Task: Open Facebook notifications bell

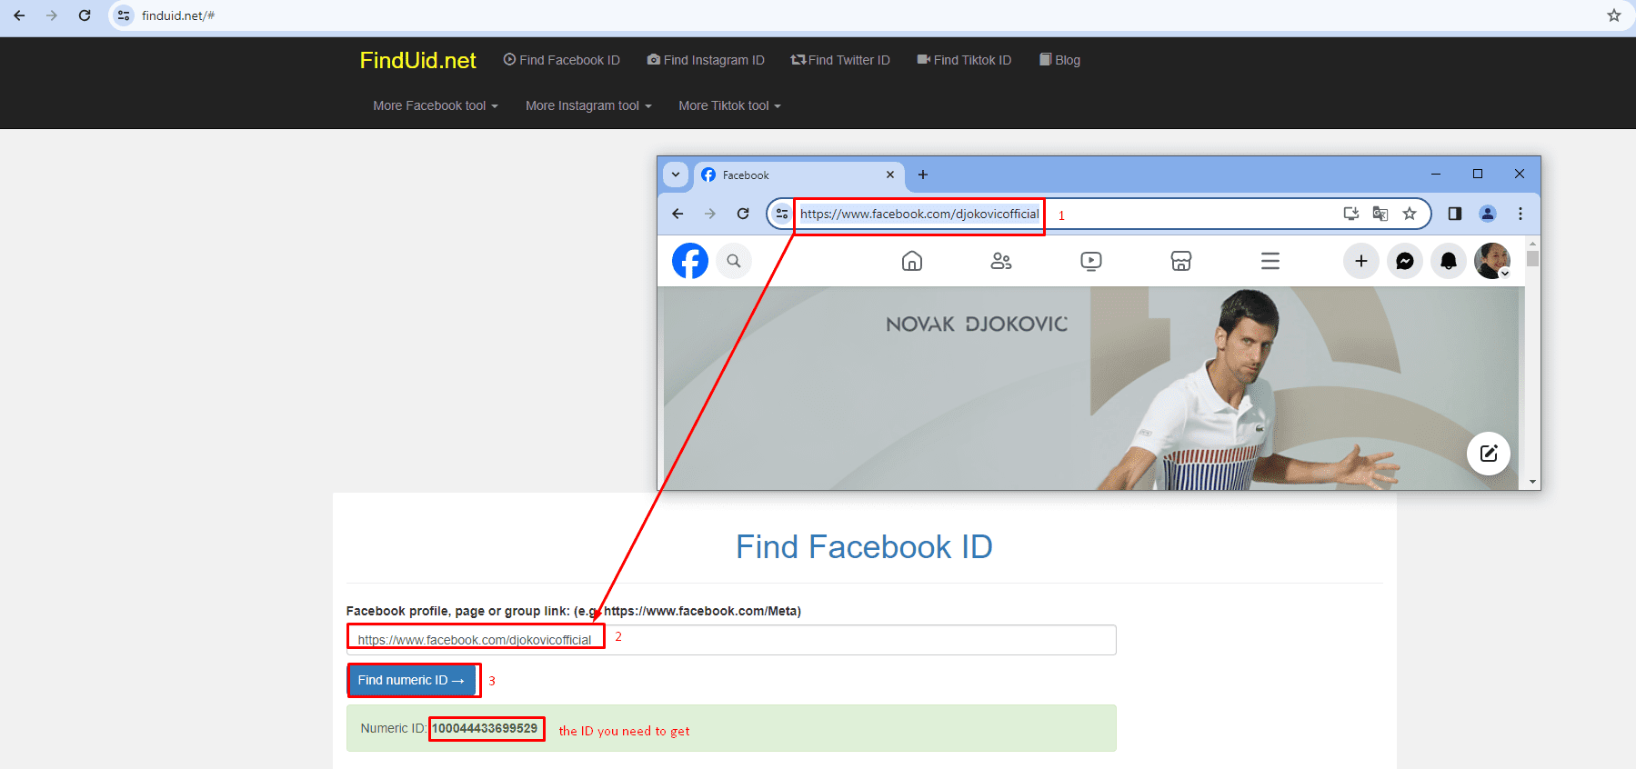Action: (x=1449, y=261)
